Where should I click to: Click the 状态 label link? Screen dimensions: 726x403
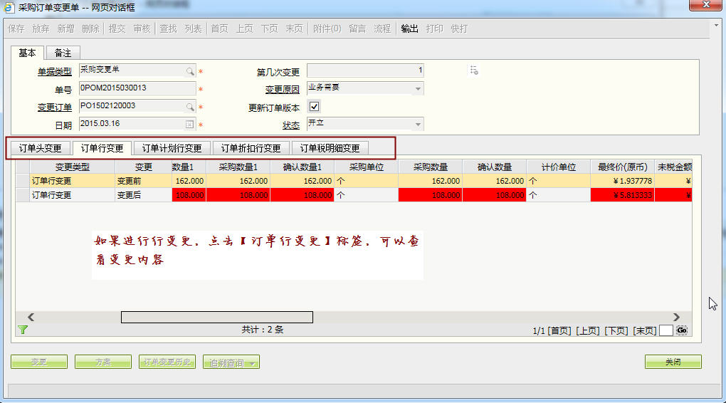tap(291, 125)
